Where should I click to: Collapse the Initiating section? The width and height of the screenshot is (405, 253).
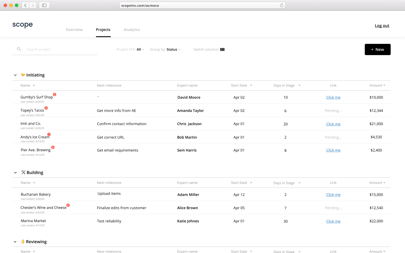(15, 75)
